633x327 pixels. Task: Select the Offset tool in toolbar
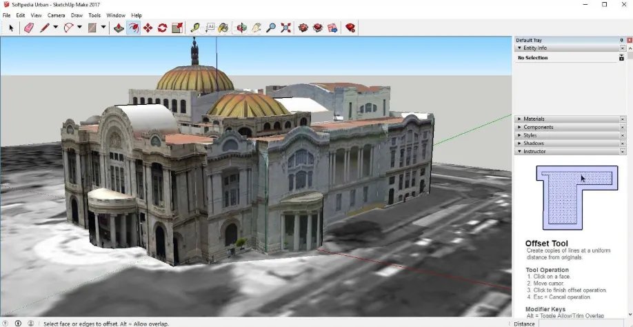pyautogui.click(x=133, y=28)
